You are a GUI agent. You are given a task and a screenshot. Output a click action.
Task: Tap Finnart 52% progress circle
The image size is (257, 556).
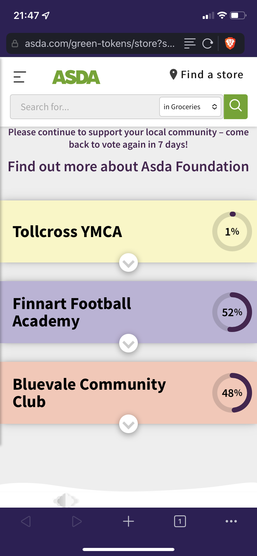232,312
